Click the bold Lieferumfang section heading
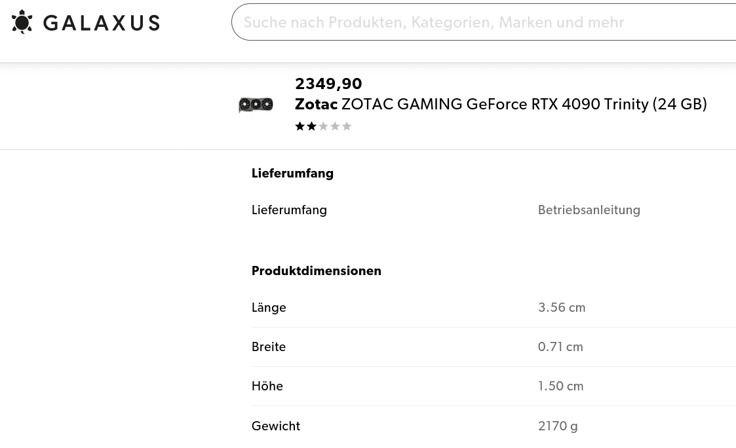736x448 pixels. click(x=292, y=174)
